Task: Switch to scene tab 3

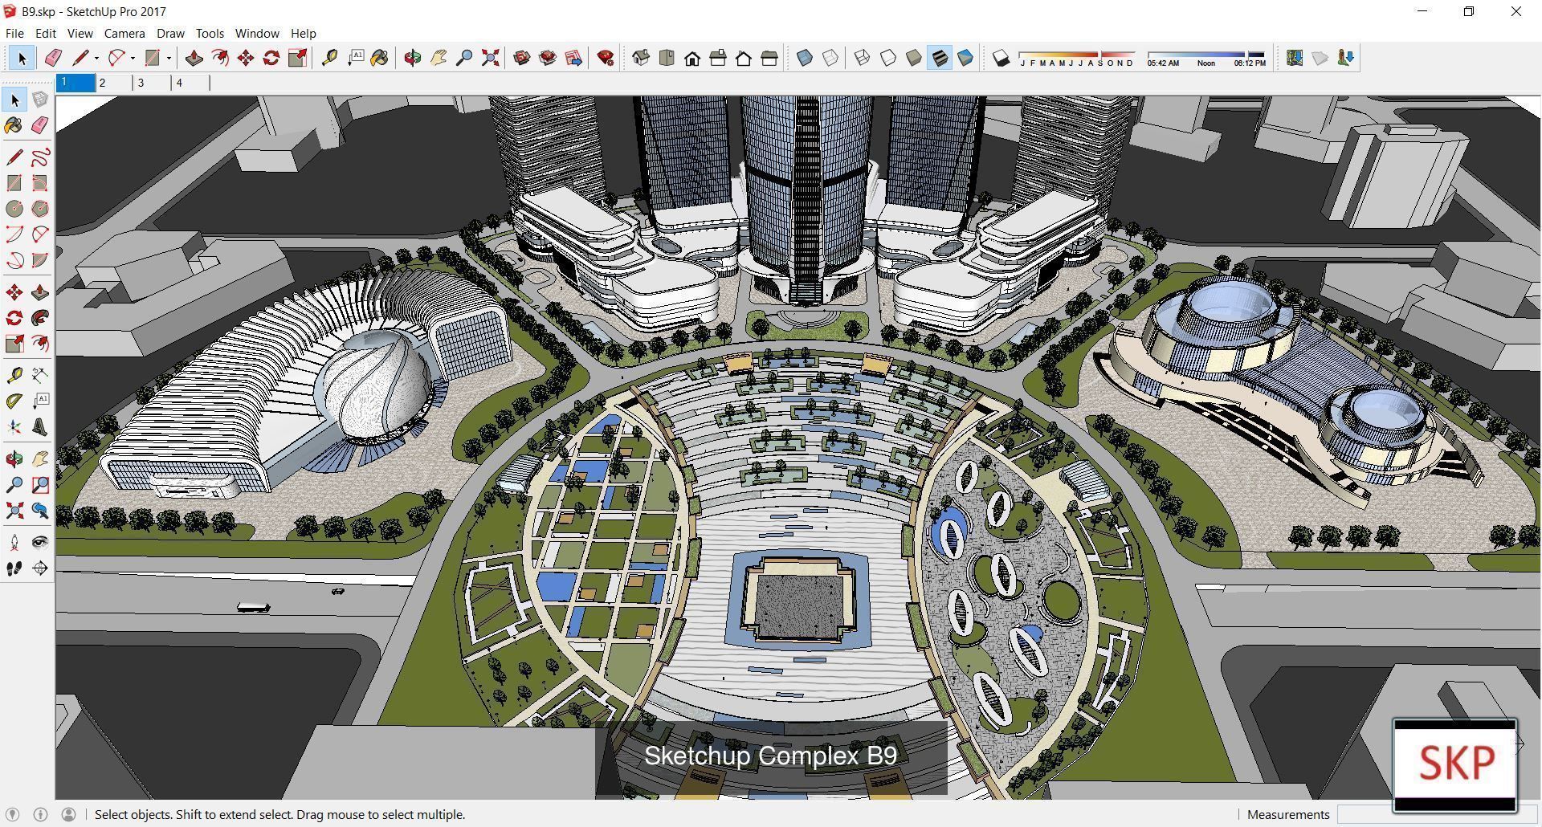Action: [152, 83]
